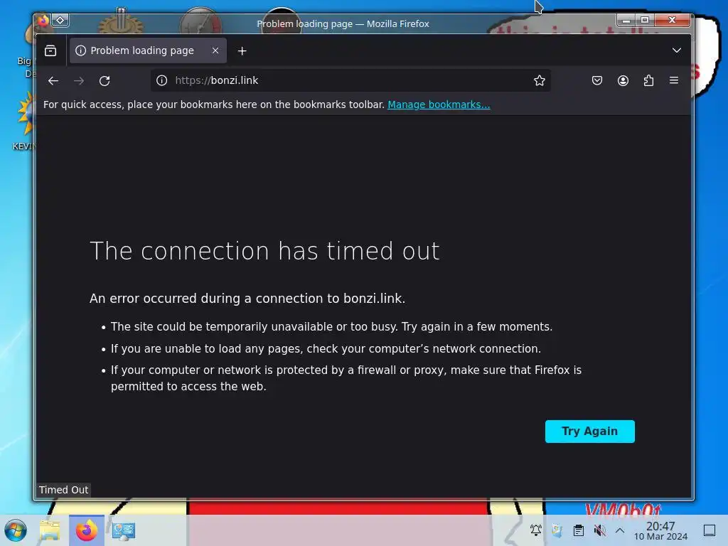
Task: Open the clock showing 20:47
Action: 660,530
